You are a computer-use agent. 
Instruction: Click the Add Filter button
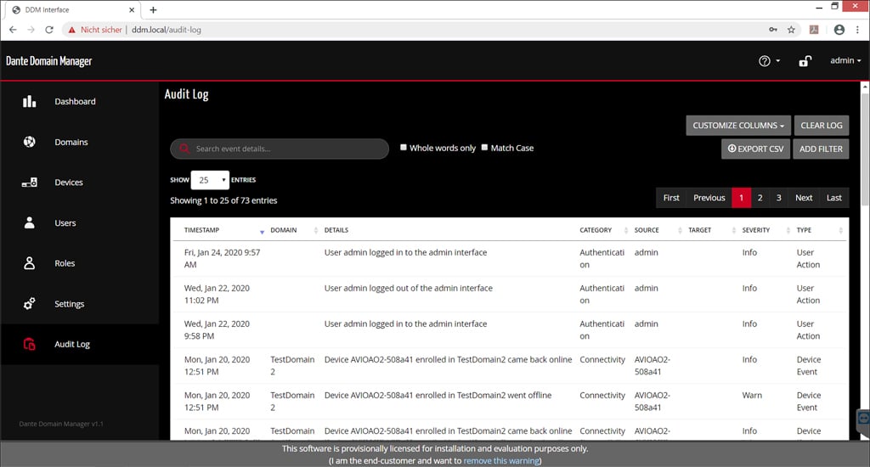[821, 149]
